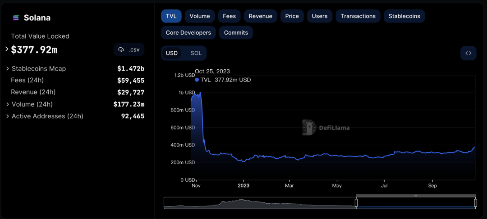Select the Fees chart tab
The image size is (487, 219).
[229, 16]
